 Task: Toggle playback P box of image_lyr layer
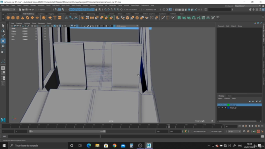(222, 108)
